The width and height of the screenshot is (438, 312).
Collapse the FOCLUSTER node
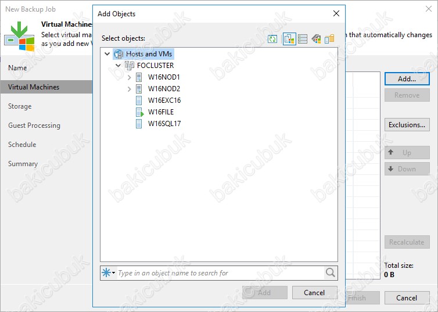click(118, 65)
